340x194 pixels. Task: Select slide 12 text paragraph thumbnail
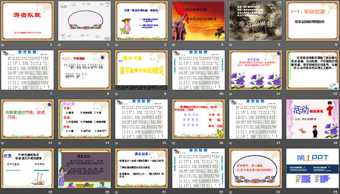(x=313, y=70)
